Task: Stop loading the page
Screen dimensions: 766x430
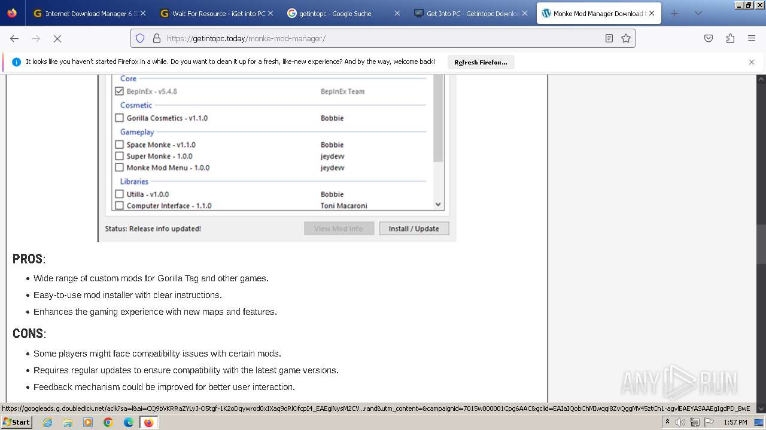Action: click(x=57, y=38)
